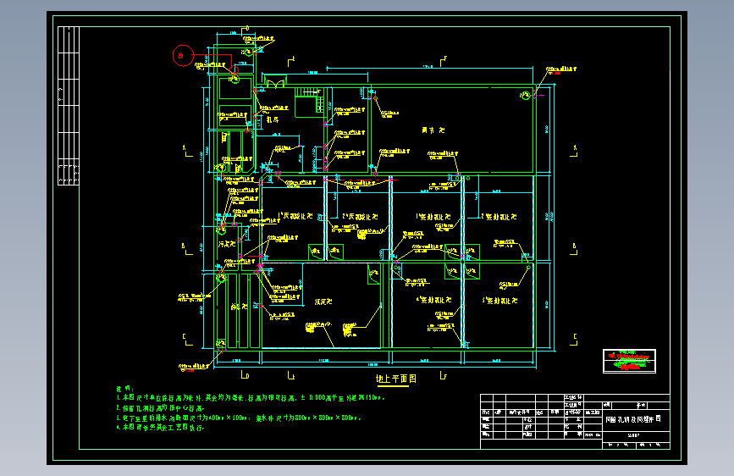Click the '调节池' room label
The image size is (734, 476).
pos(433,130)
